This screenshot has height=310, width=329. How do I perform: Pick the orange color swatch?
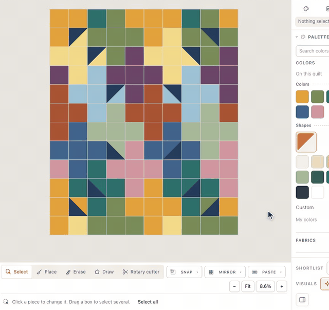[x=302, y=97]
